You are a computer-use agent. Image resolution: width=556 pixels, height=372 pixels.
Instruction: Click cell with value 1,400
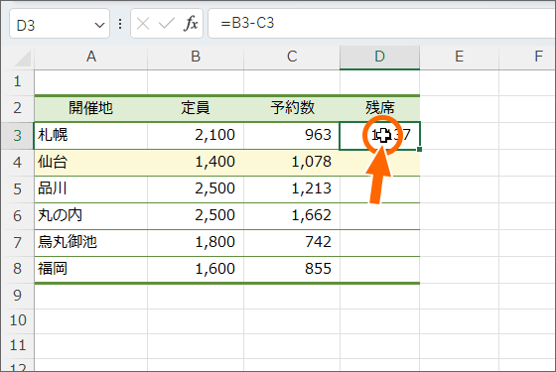(x=196, y=163)
